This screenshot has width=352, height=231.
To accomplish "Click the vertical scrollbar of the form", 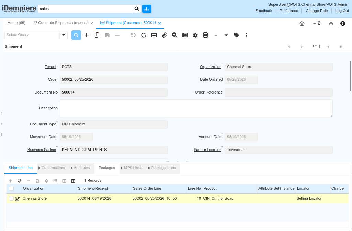I will (x=350, y=76).
